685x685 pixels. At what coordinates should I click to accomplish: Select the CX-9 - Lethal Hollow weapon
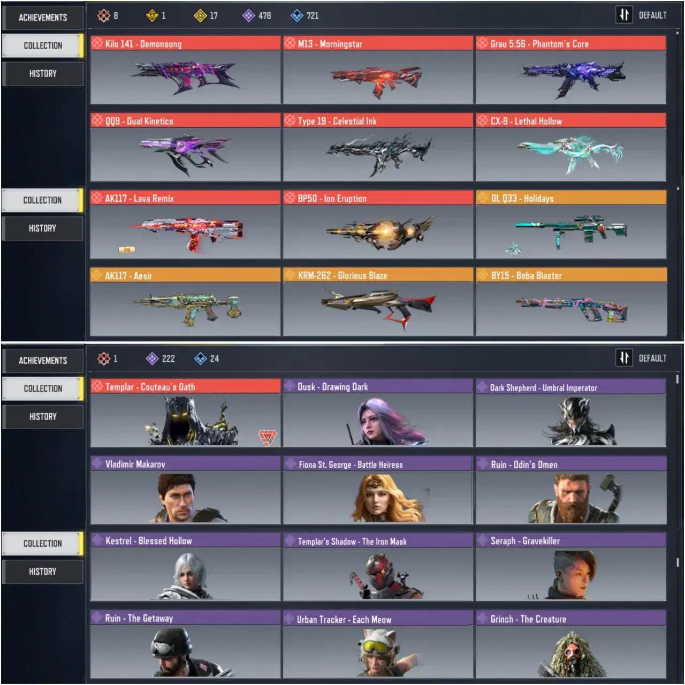tap(571, 147)
